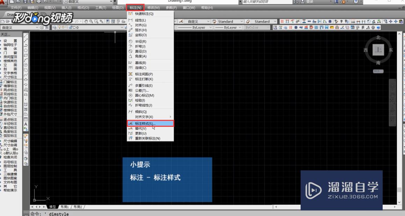The height and width of the screenshot is (216, 405).
Task: Open 轴网柱子 in the Tianzheng sidebar
Action: [x=10, y=45]
